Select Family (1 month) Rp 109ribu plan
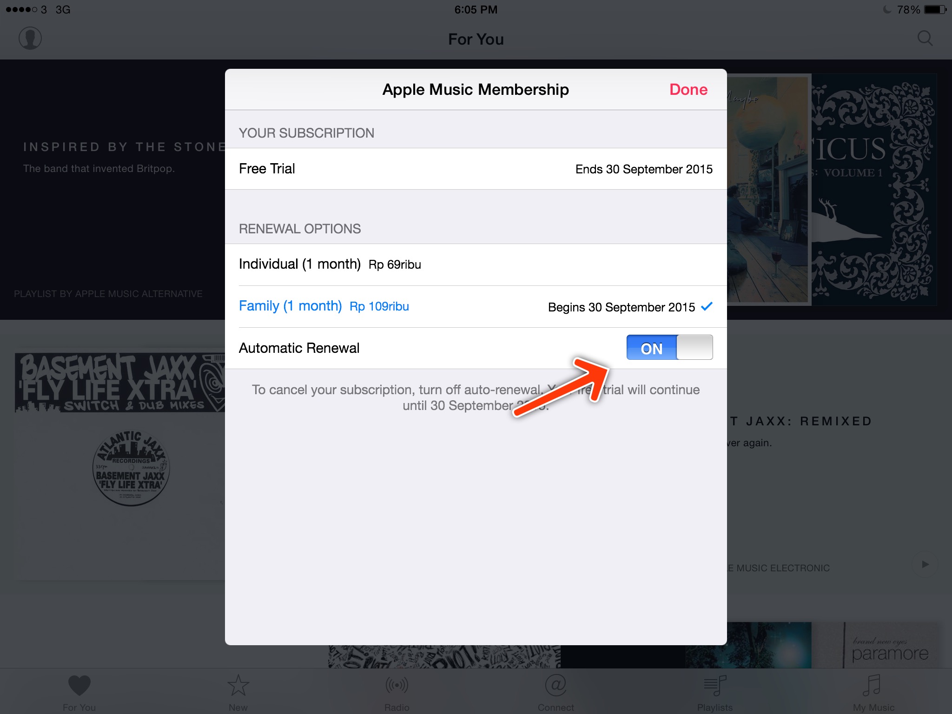Image resolution: width=952 pixels, height=714 pixels. click(x=476, y=306)
